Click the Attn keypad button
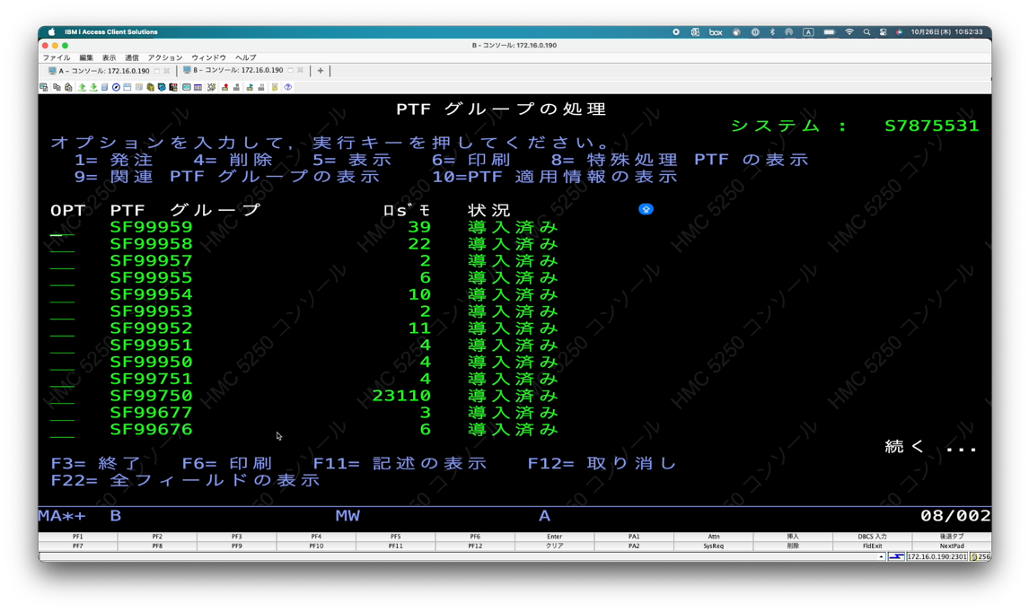1029x612 pixels. (x=713, y=537)
